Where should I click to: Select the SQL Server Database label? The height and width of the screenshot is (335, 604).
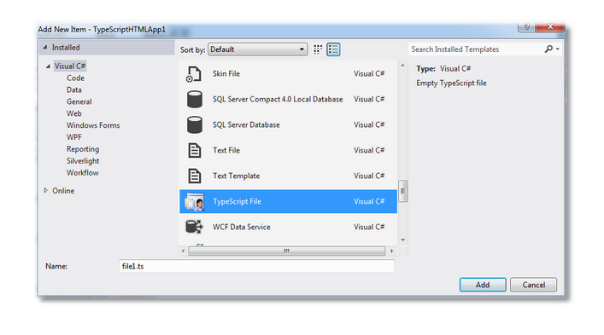tap(246, 124)
